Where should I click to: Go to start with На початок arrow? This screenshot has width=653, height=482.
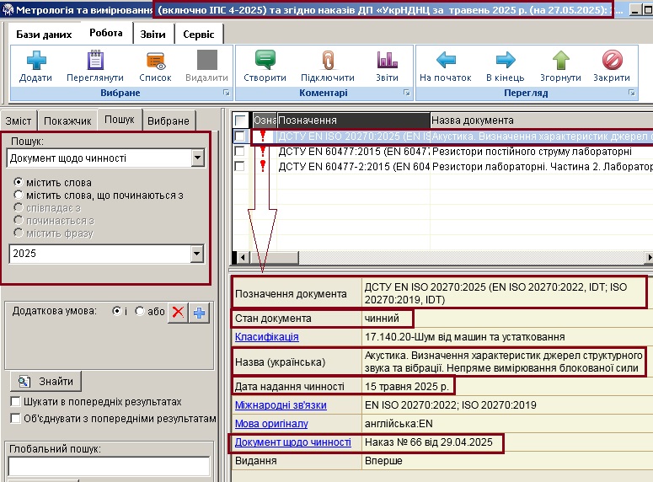coord(445,61)
